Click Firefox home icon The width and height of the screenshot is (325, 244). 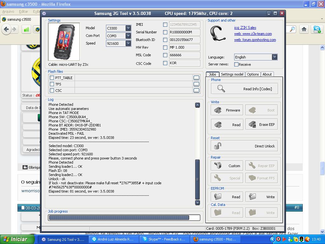coord(304,29)
